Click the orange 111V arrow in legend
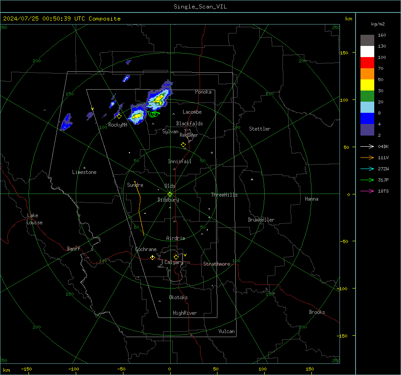 click(367, 158)
